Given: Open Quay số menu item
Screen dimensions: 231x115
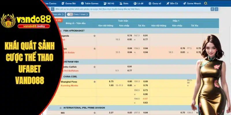Looking at the screenshot, I should pos(155,3).
